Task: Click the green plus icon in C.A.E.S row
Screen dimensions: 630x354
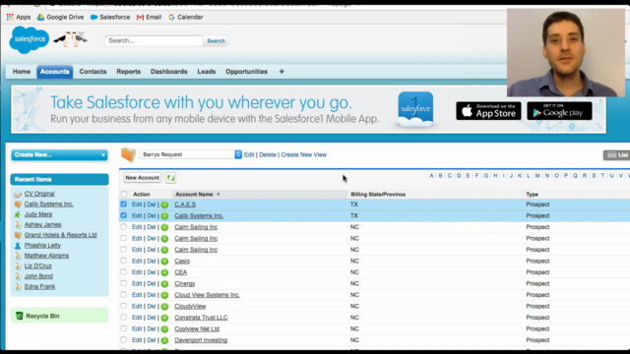Action: (164, 205)
